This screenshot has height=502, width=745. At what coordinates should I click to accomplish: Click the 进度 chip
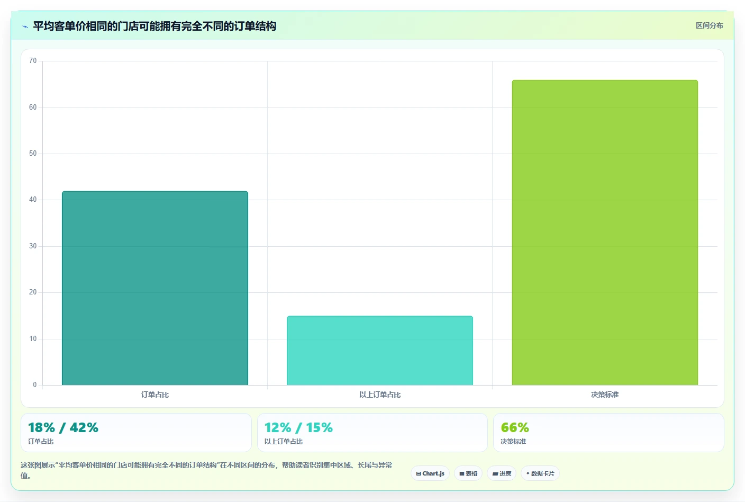click(x=502, y=473)
